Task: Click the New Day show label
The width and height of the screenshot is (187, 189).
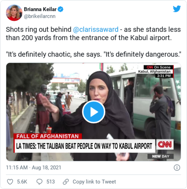Action: click(160, 156)
